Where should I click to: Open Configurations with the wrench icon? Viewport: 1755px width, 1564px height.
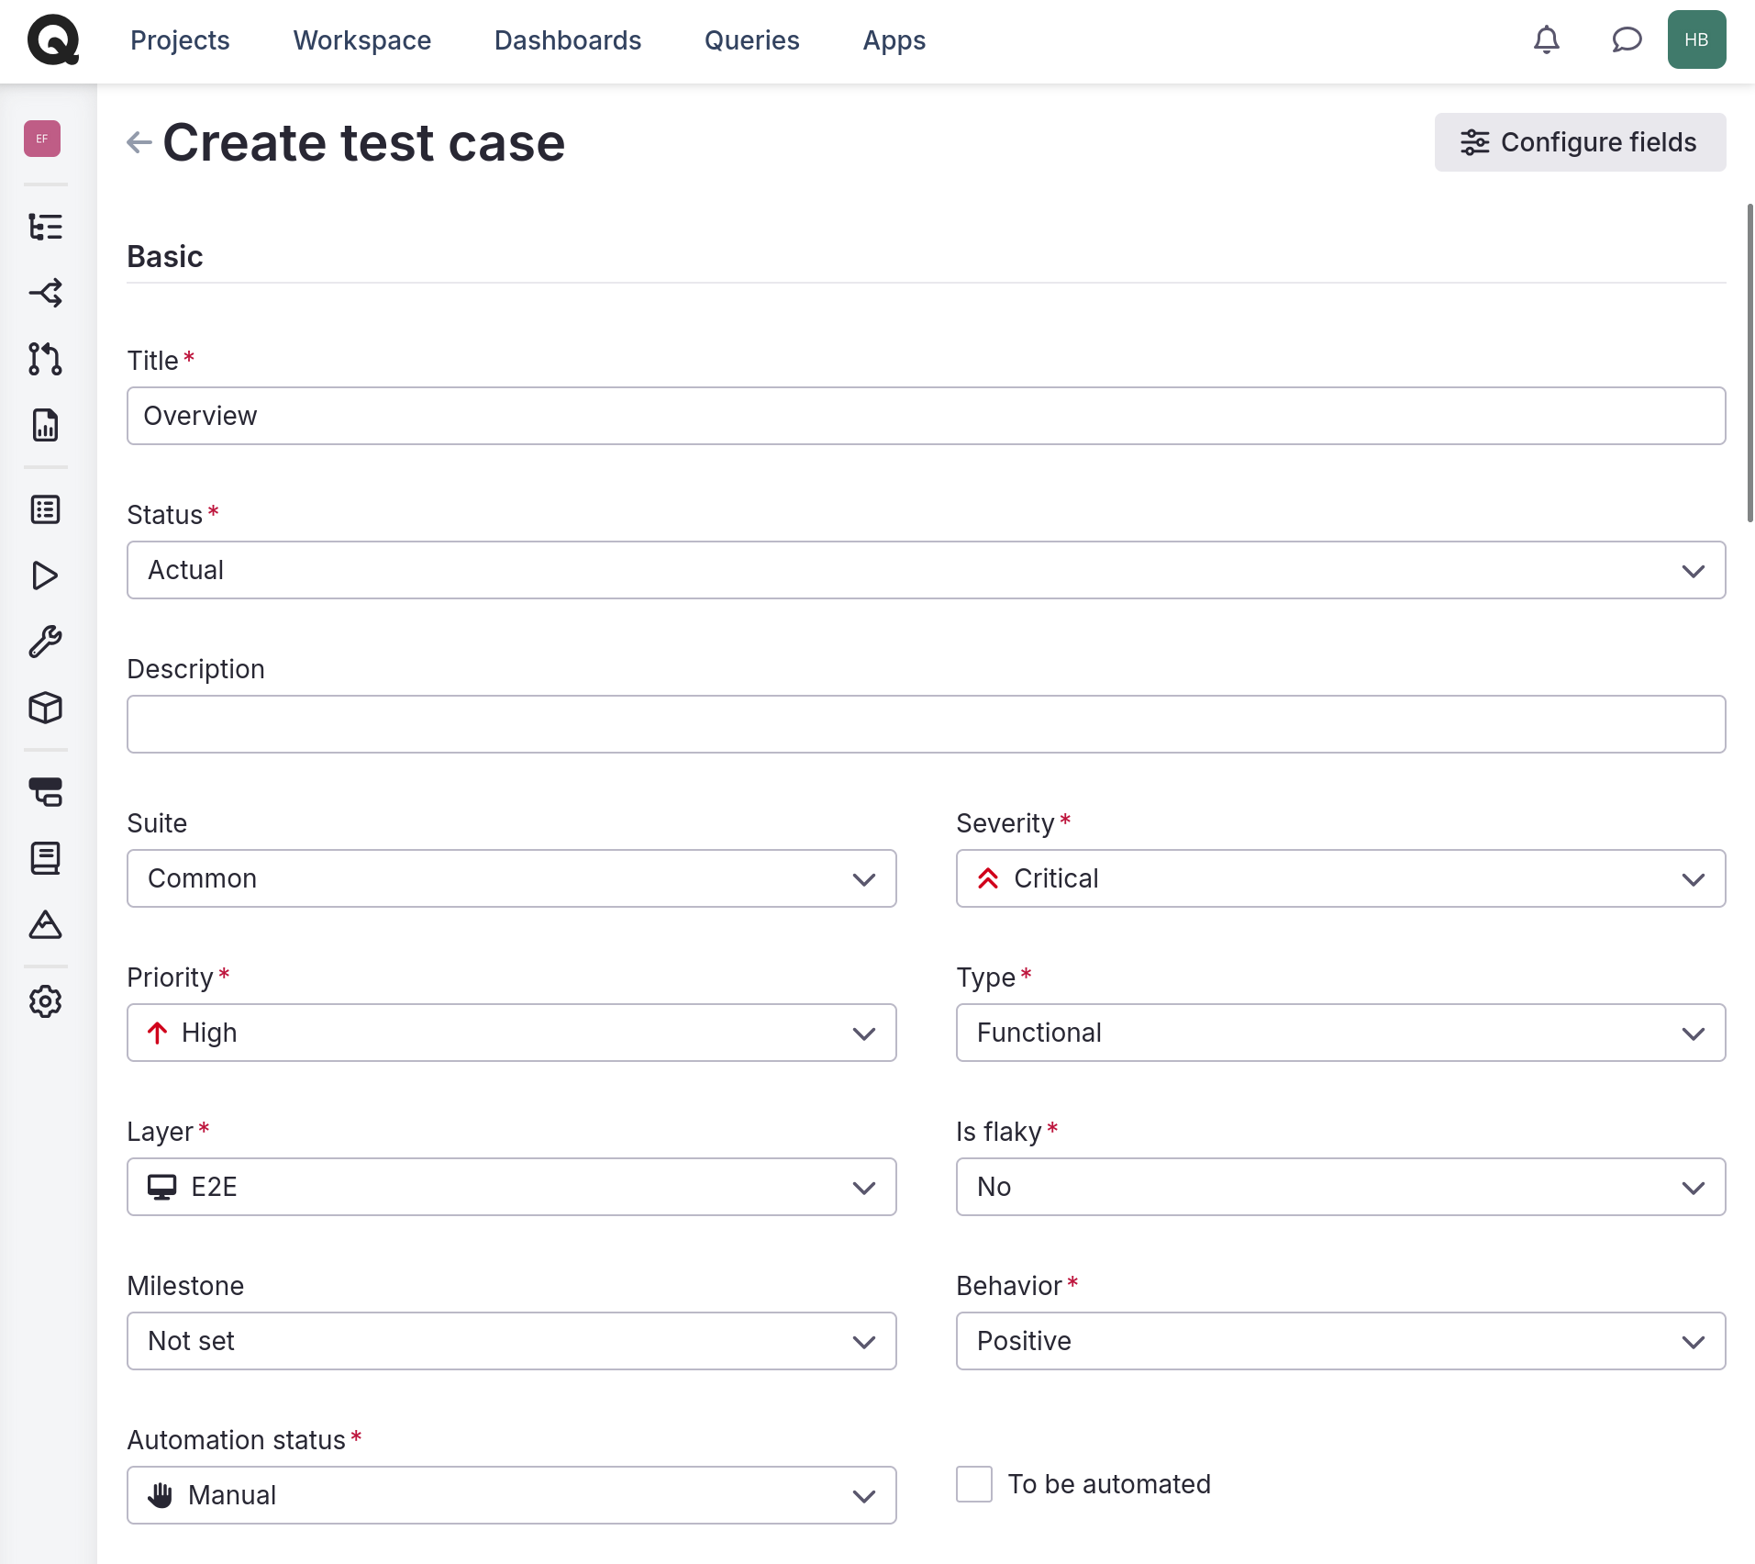(x=45, y=641)
